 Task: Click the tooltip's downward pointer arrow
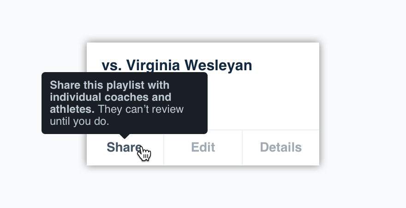tap(125, 136)
